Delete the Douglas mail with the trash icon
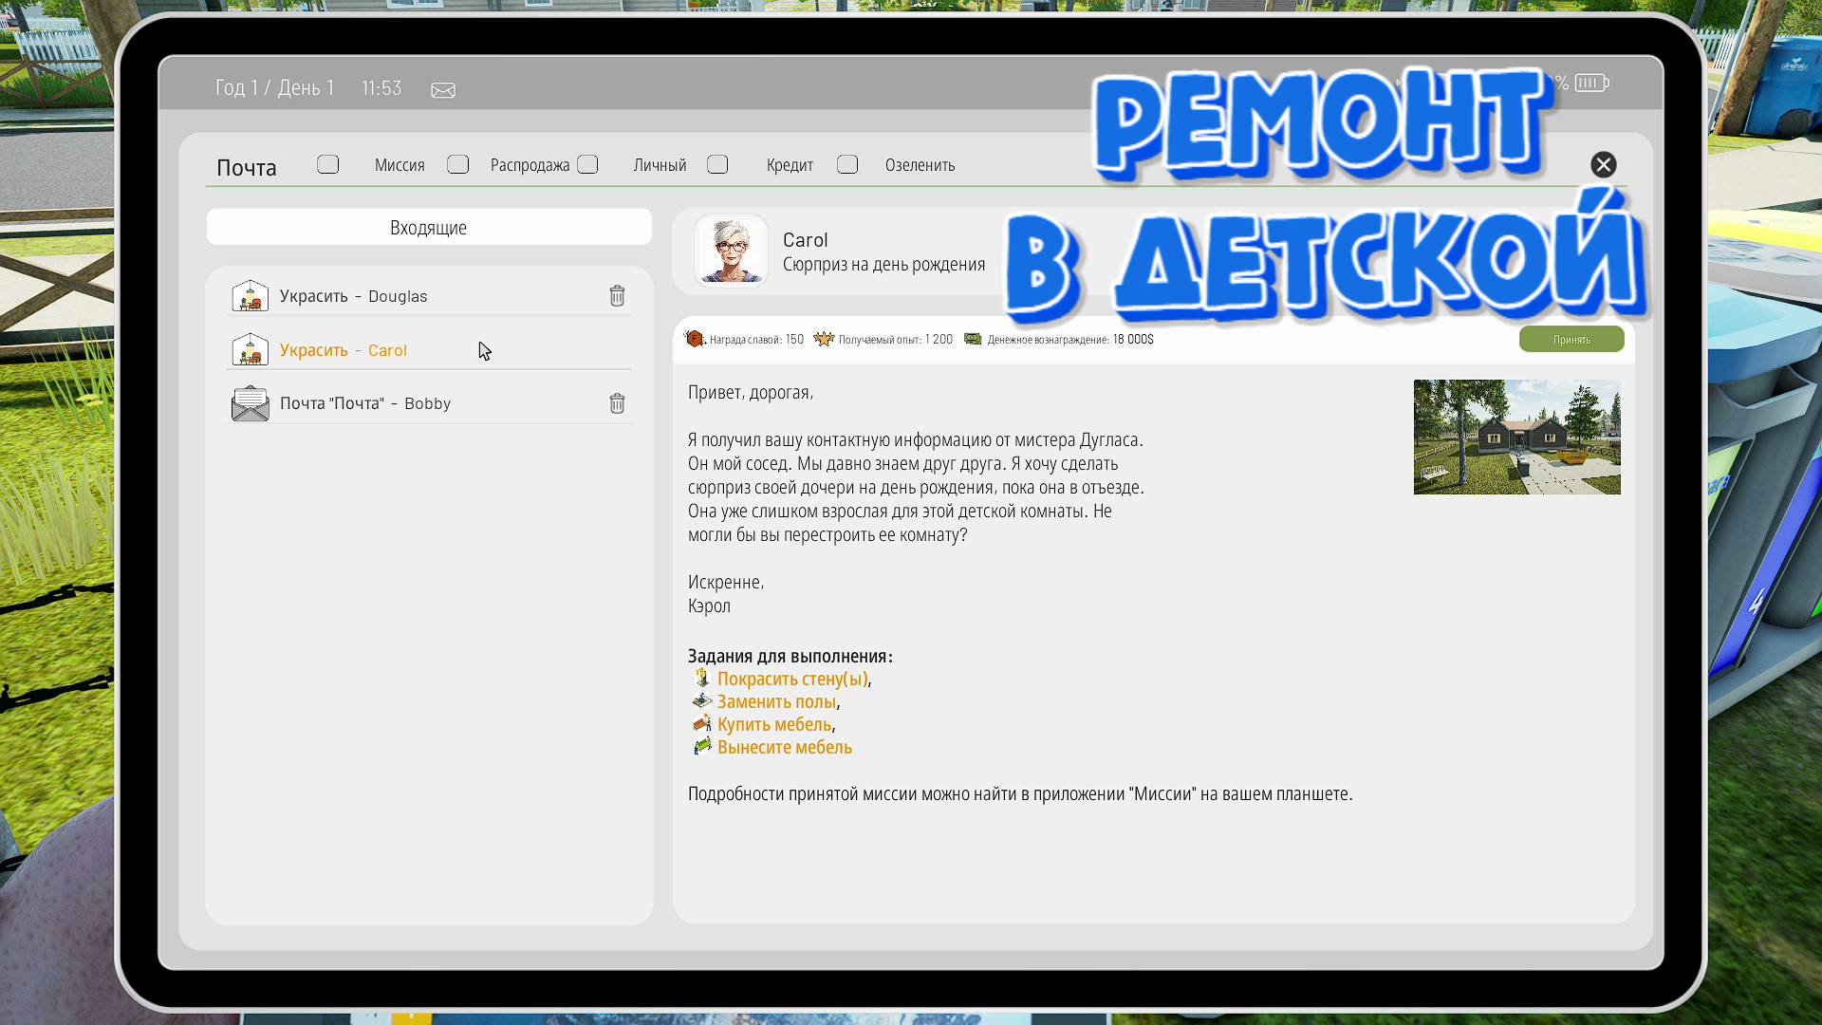Viewport: 1822px width, 1025px height. (618, 295)
